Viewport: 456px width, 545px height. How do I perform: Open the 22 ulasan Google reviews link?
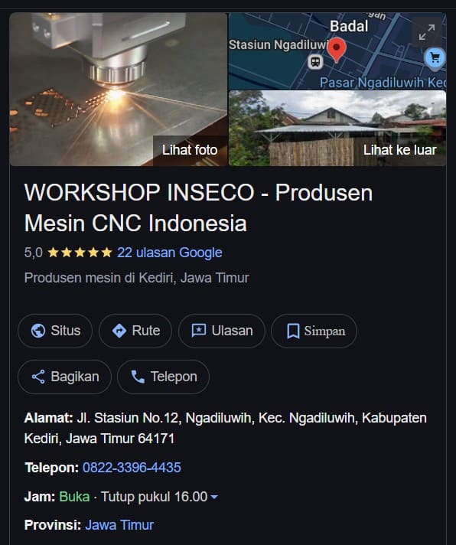(170, 253)
